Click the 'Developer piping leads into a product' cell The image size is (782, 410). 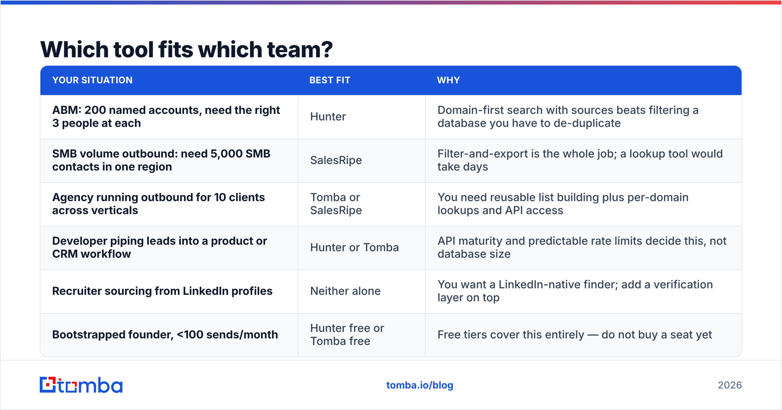(x=169, y=248)
